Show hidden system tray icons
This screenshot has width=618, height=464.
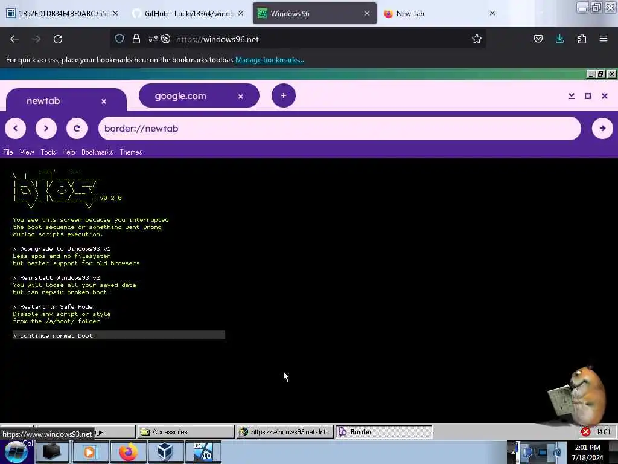pos(513,452)
